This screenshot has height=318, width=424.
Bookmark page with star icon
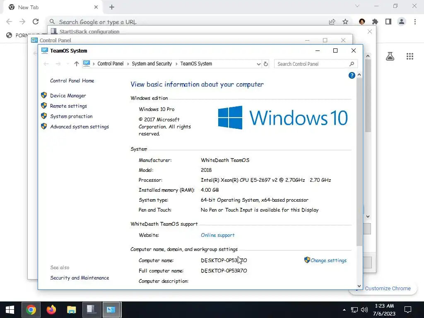click(345, 22)
